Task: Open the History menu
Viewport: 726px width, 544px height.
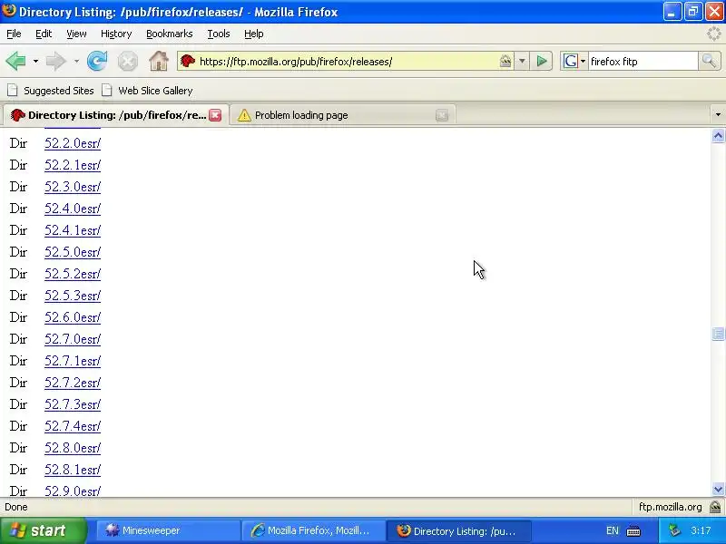Action: click(x=116, y=34)
